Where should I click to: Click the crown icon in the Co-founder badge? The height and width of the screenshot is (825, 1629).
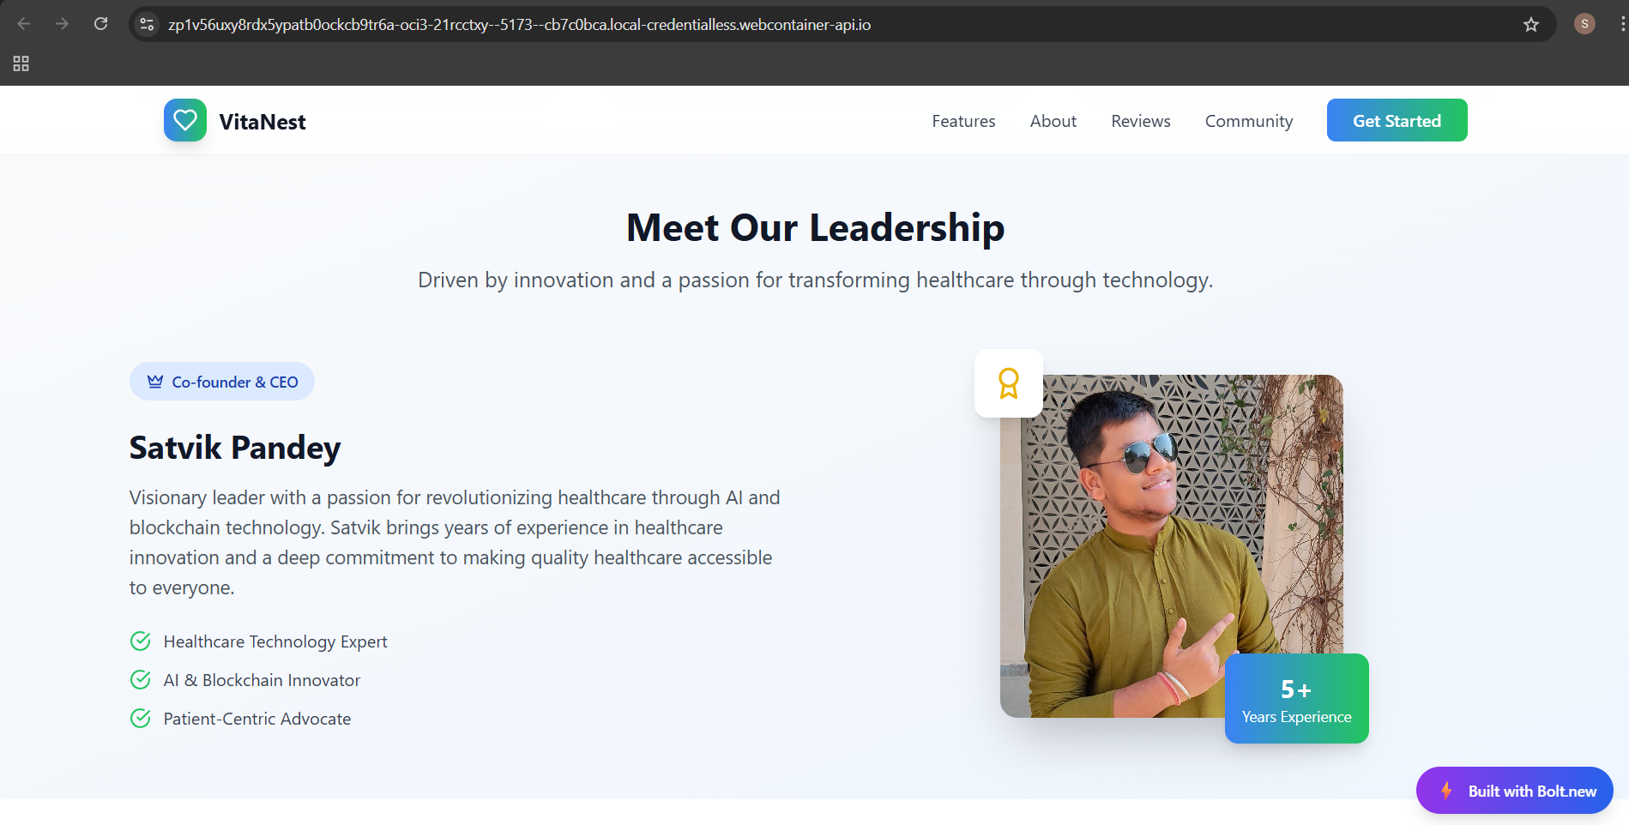coord(155,382)
